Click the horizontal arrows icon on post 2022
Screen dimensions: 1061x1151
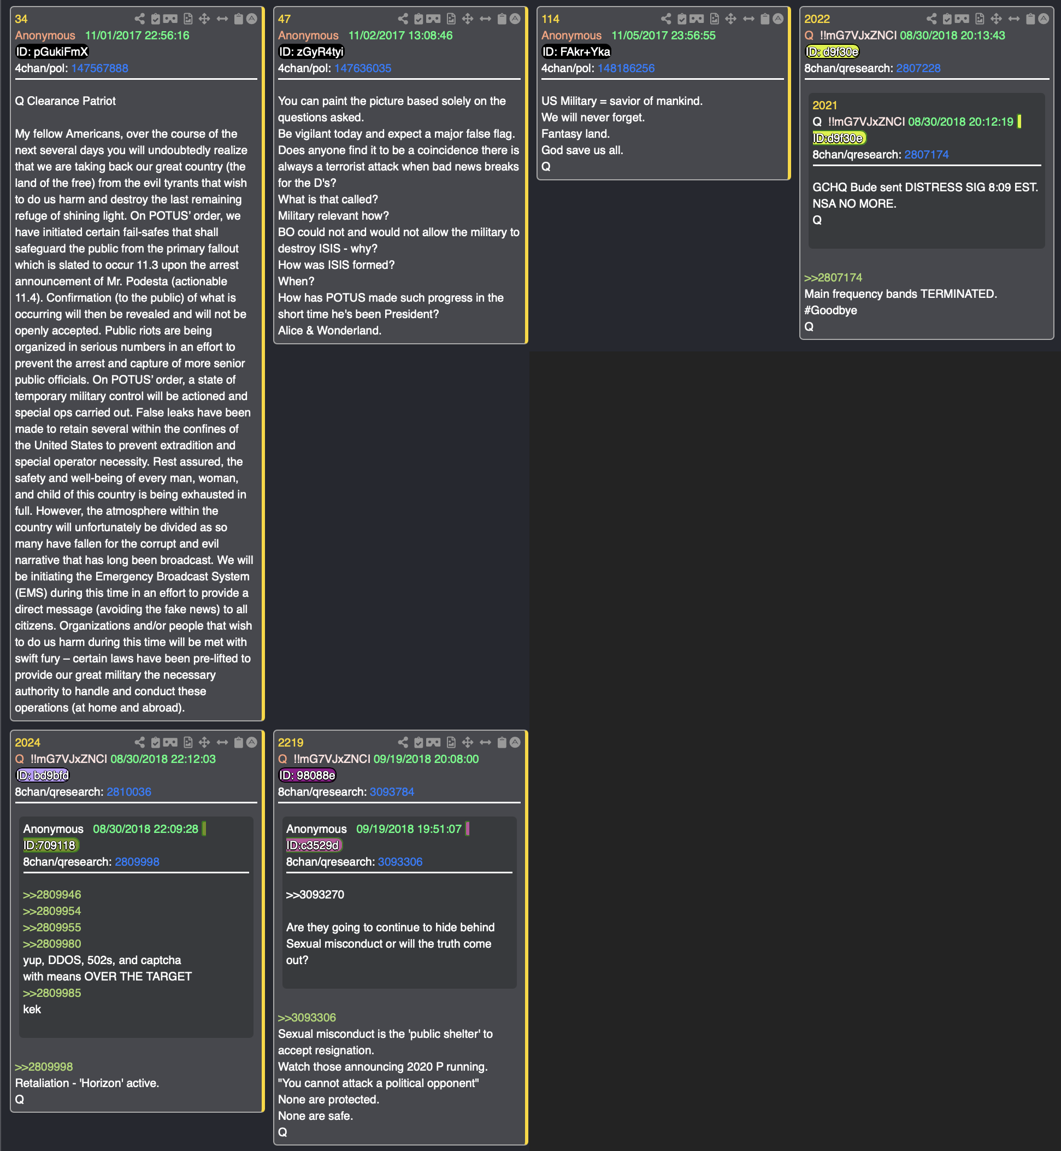click(x=1015, y=19)
